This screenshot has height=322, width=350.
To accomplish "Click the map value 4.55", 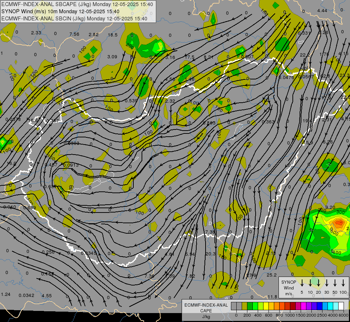I will (46, 296).
